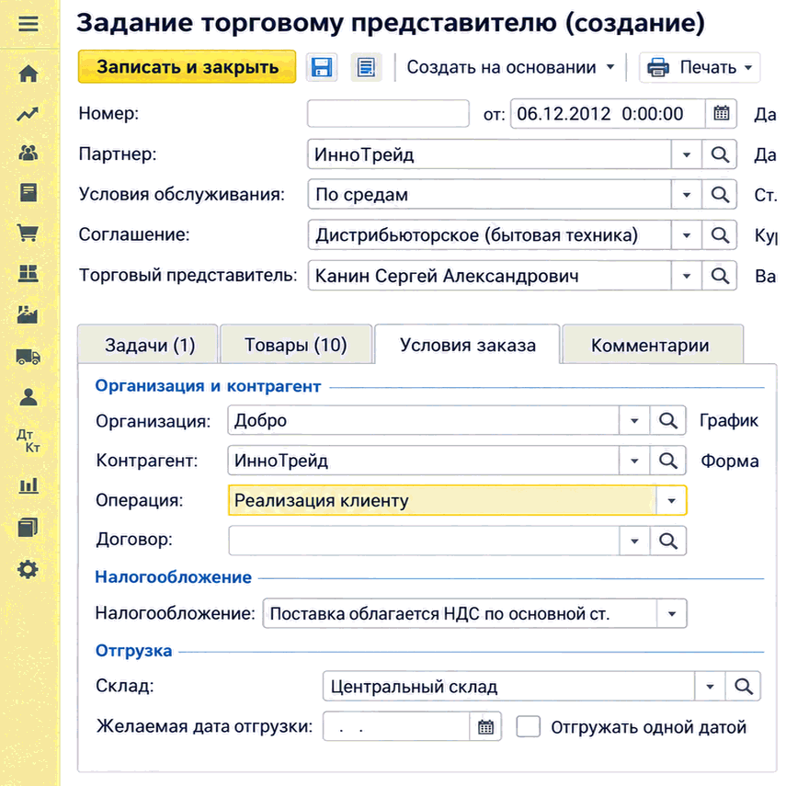This screenshot has height=786, width=786.
Task: Open the shopping cart sidebar section
Action: point(28,233)
